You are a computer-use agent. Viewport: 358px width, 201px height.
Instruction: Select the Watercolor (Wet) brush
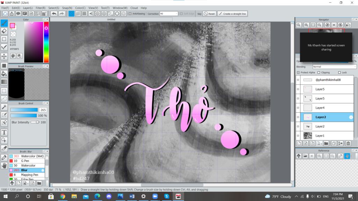(27, 156)
